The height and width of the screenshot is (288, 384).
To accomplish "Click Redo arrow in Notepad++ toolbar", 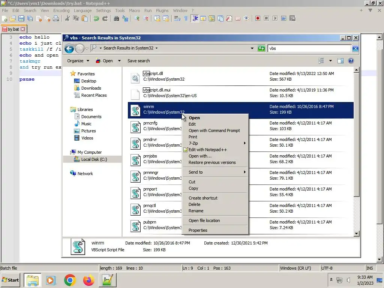I will coord(105,19).
